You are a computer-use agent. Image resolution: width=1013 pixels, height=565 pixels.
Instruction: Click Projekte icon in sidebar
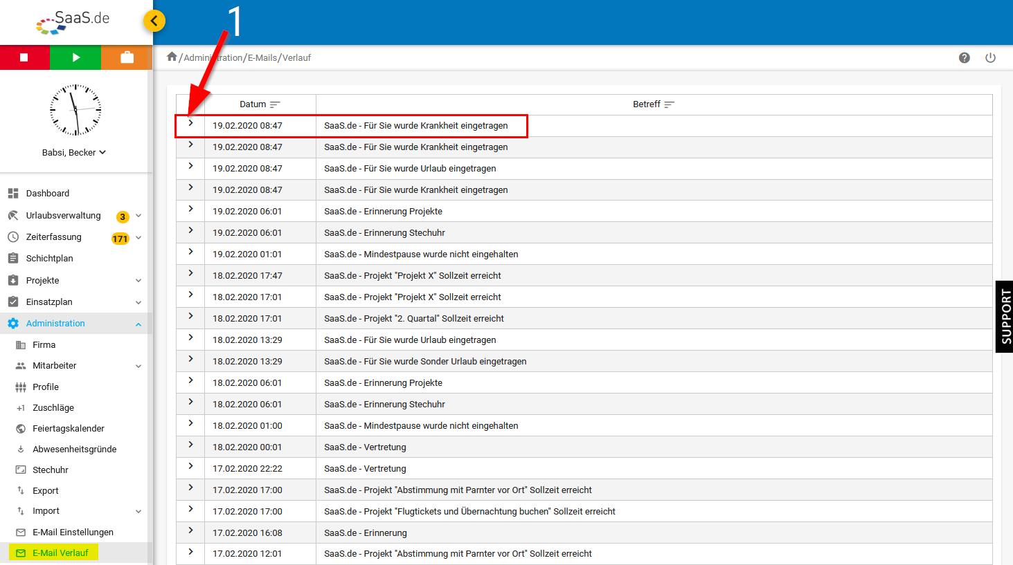[x=13, y=280]
